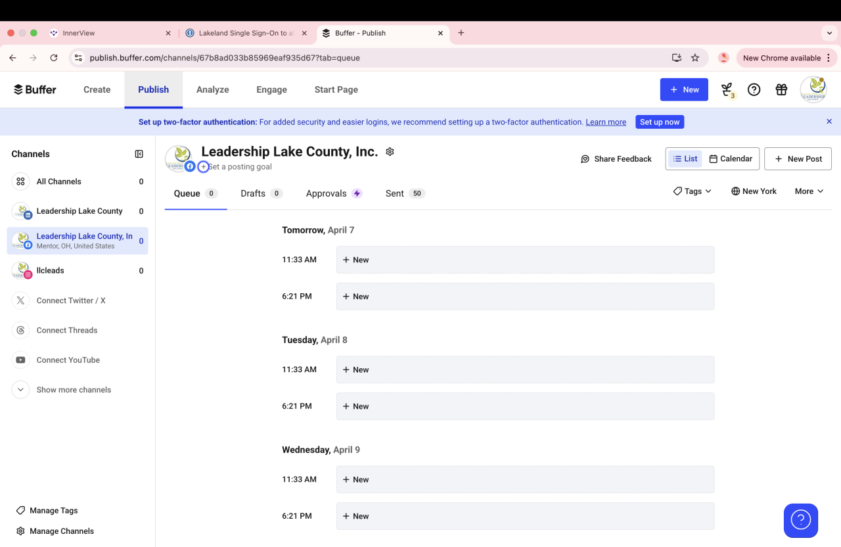The width and height of the screenshot is (841, 547).
Task: Open the Create section
Action: (x=97, y=89)
